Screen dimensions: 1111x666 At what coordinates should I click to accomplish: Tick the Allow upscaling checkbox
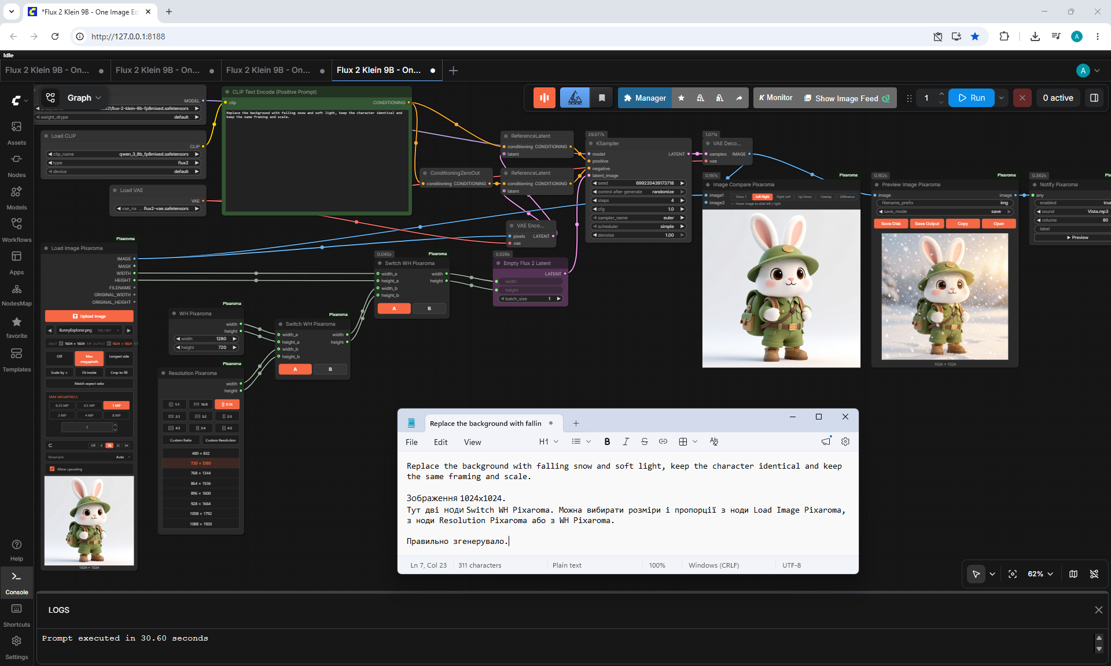click(x=52, y=469)
